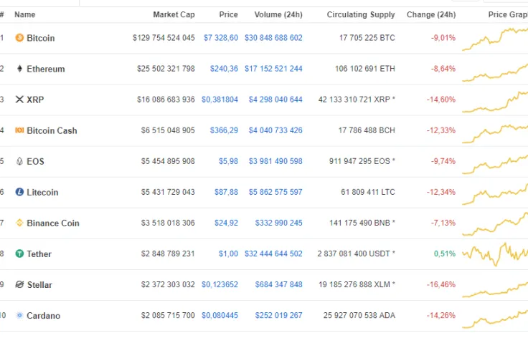Open the Cardano name link
The height and width of the screenshot is (338, 528).
click(x=43, y=315)
